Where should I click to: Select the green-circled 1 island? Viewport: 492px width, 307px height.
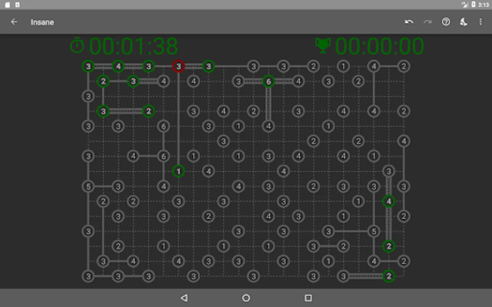178,171
